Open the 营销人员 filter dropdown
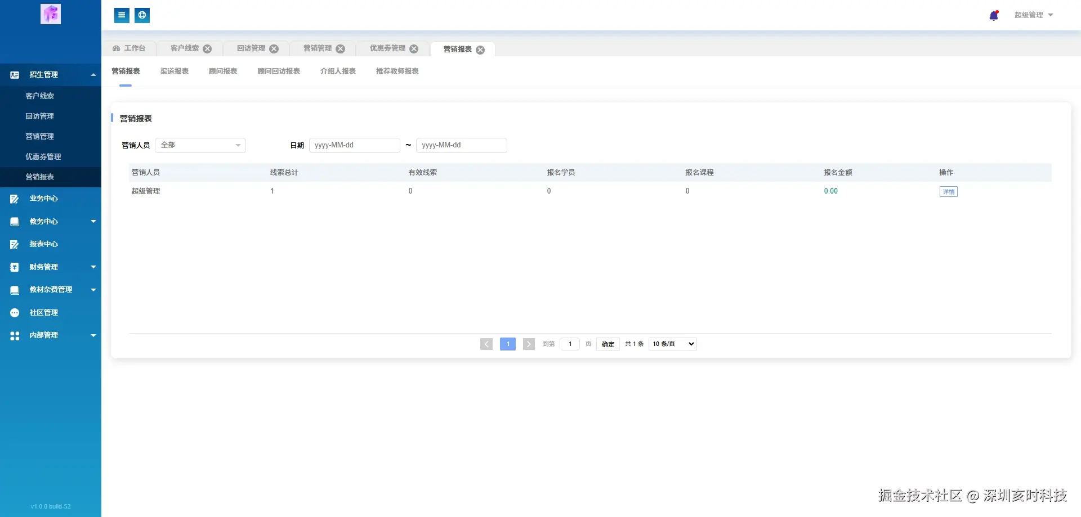This screenshot has height=517, width=1081. (200, 145)
